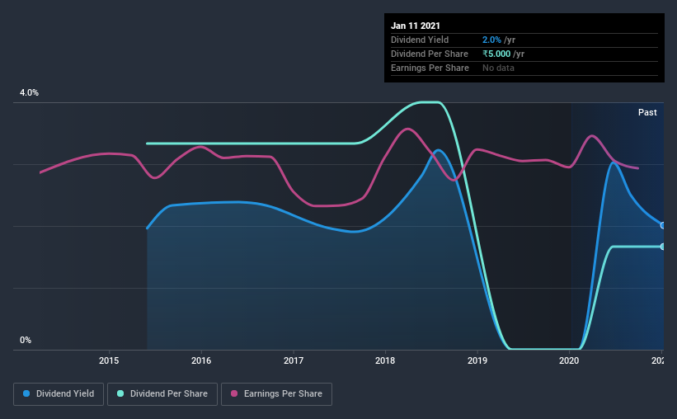Image resolution: width=677 pixels, height=419 pixels.
Task: Toggle the Dividend Per Share legend button
Action: (162, 394)
